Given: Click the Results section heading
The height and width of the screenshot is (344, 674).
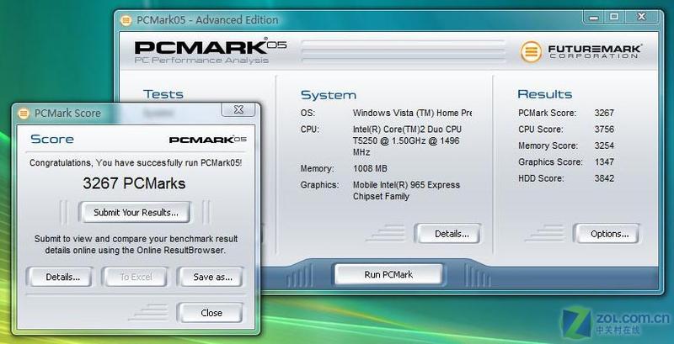Looking at the screenshot, I should (x=544, y=94).
